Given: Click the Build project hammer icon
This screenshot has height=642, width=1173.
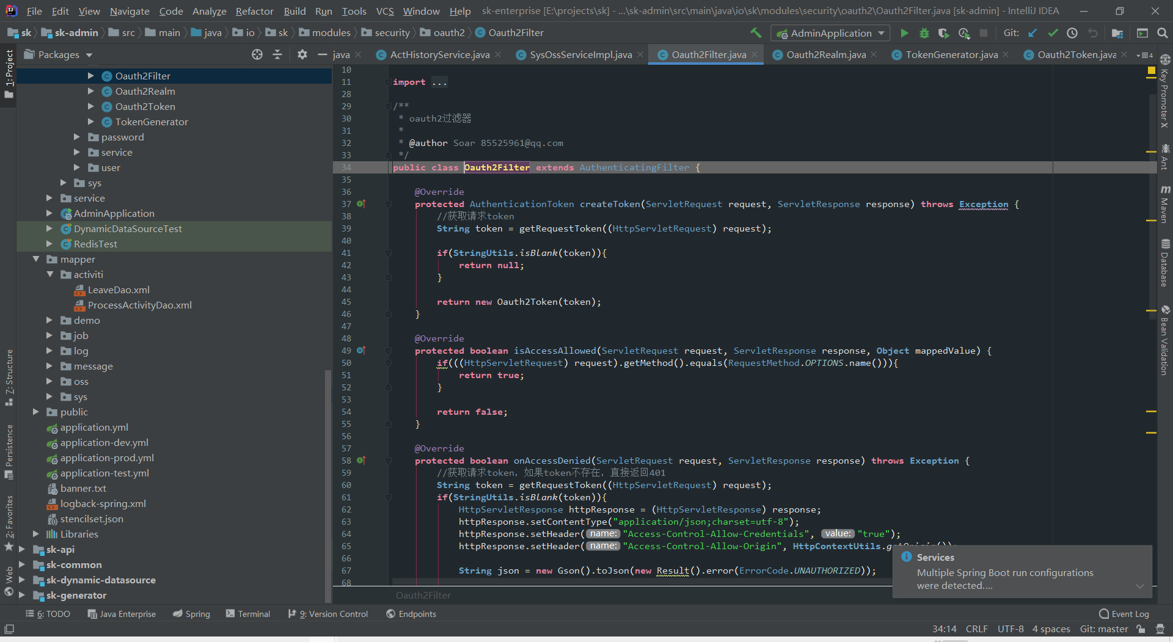Looking at the screenshot, I should [x=756, y=33].
